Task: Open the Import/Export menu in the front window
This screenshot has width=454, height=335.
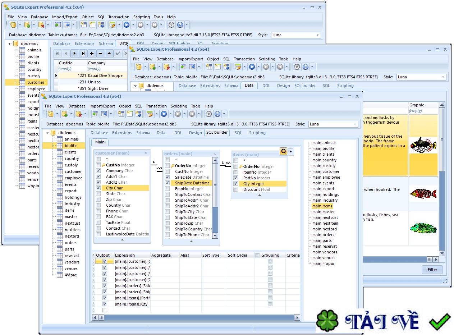Action: pos(102,106)
